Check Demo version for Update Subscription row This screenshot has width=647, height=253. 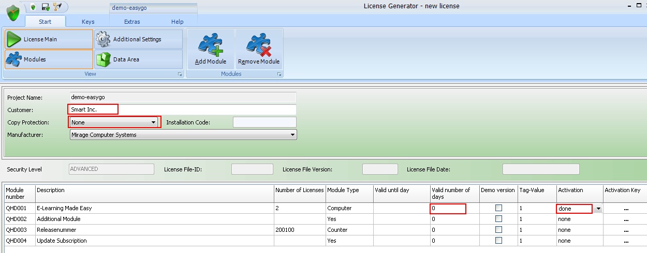coord(498,241)
